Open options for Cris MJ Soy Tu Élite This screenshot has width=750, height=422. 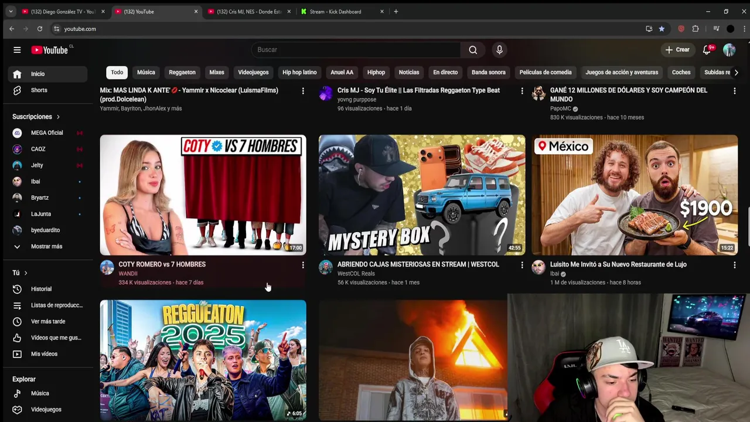522,91
